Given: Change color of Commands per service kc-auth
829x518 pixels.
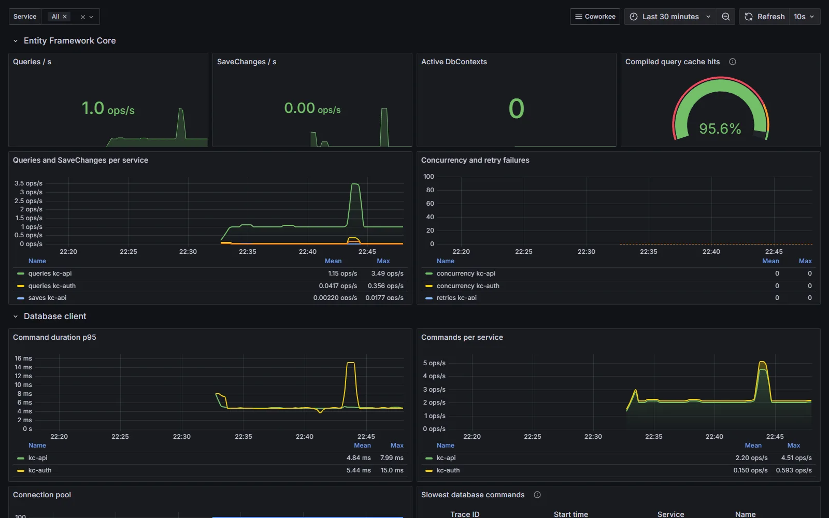Looking at the screenshot, I should 429,471.
